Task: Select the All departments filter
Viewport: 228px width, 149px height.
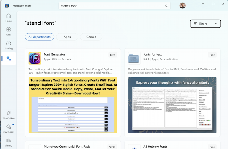Action: pyautogui.click(x=40, y=37)
